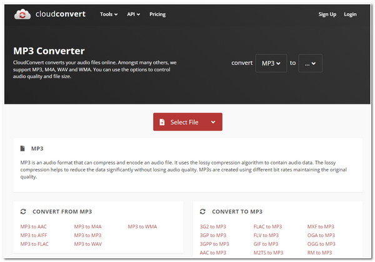Open the 3G2 to MP3 link

pos(213,226)
